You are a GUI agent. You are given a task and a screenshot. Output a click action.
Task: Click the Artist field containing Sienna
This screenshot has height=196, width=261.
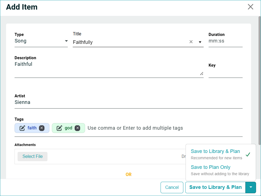(x=128, y=103)
